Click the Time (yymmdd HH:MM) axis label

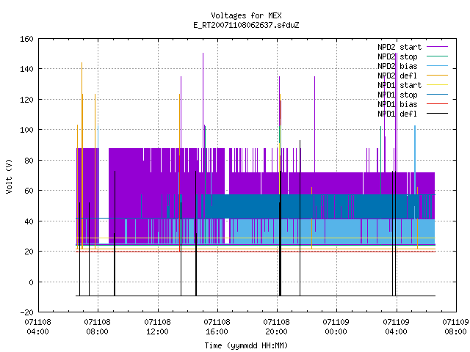(246, 345)
